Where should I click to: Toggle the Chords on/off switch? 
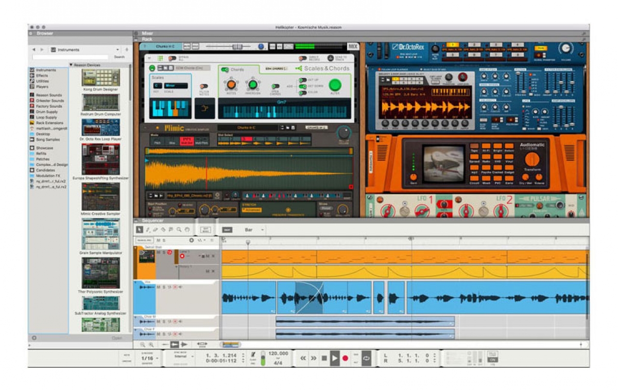point(225,69)
